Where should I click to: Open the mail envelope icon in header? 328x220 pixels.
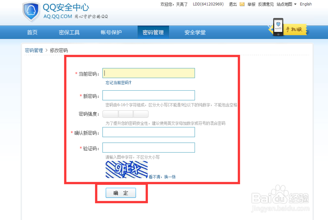tap(242, 4)
